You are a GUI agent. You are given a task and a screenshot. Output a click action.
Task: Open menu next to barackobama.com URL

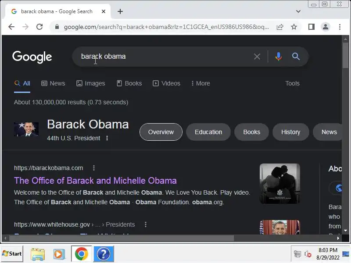tap(94, 168)
